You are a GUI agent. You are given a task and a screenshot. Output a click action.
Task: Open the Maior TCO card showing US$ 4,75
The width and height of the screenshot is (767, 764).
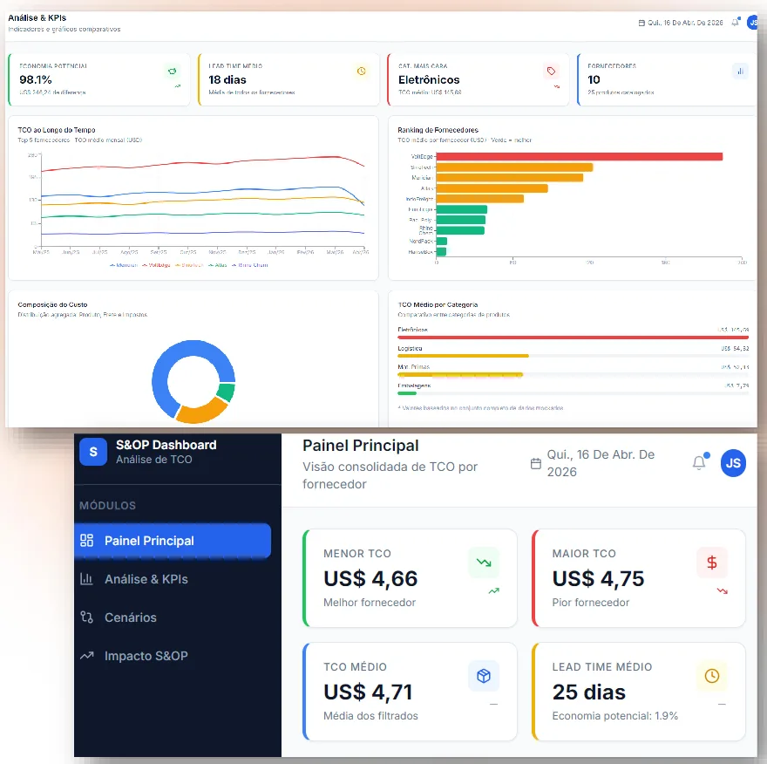pyautogui.click(x=638, y=578)
